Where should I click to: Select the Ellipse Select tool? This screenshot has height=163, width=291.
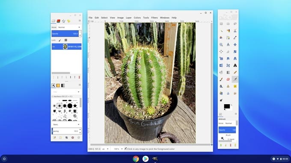[x=228, y=24]
